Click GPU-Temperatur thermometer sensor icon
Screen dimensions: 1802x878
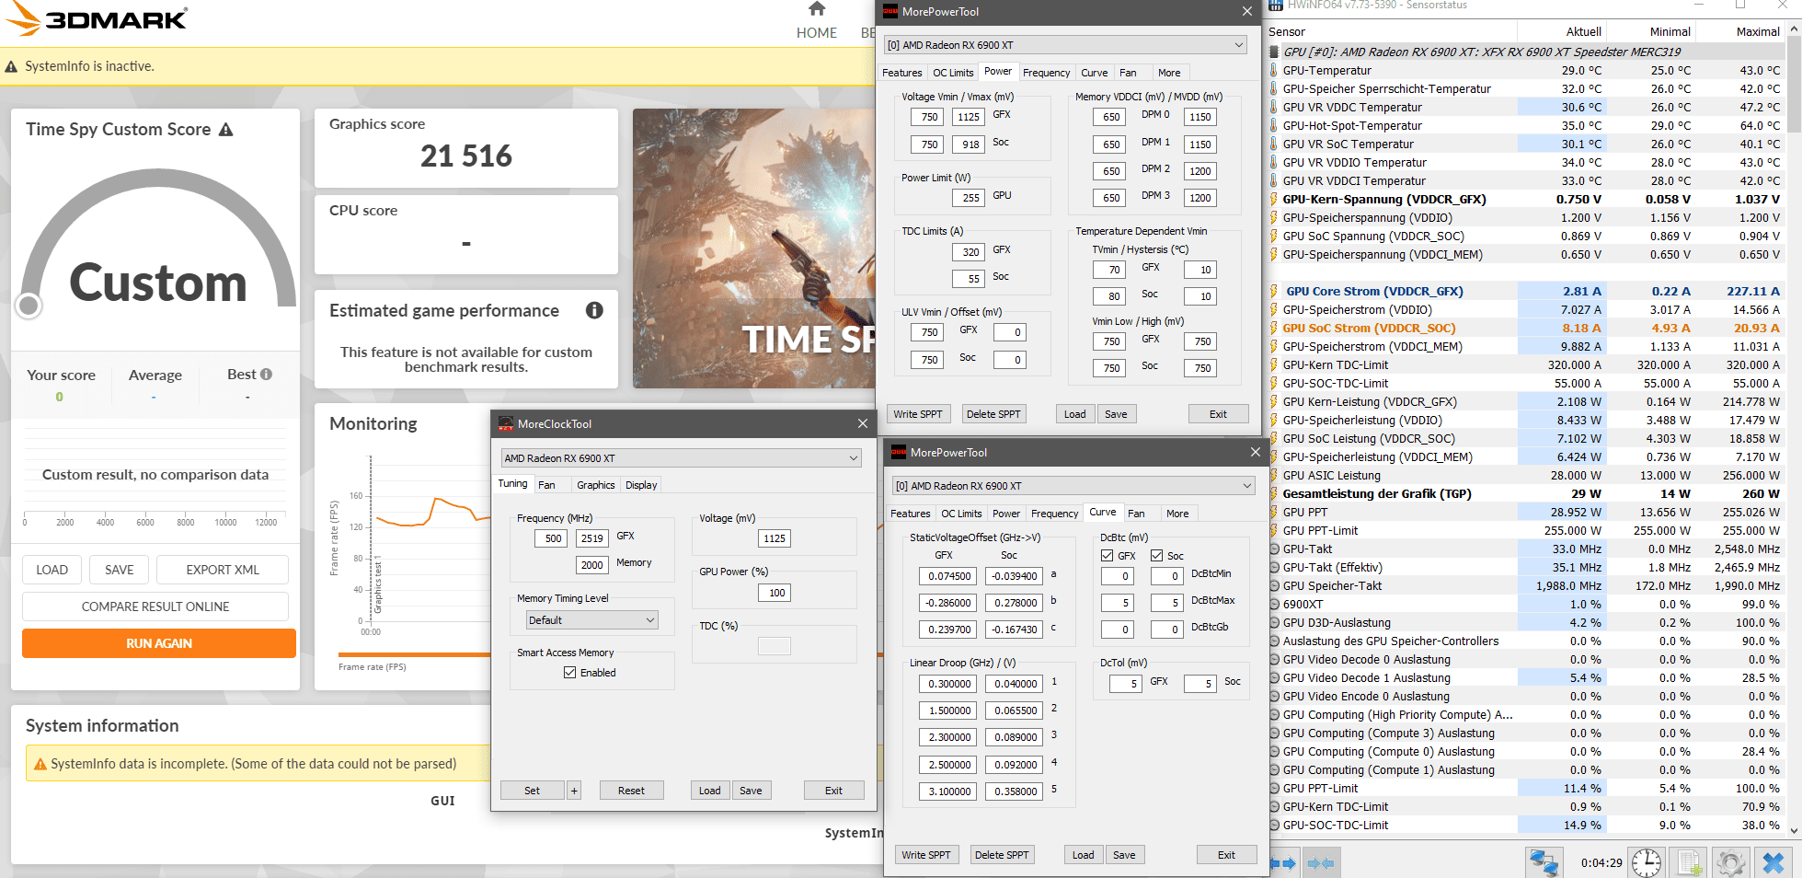coord(1274,70)
